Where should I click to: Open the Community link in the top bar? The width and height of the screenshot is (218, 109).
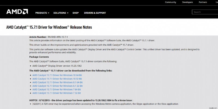click(171, 2)
